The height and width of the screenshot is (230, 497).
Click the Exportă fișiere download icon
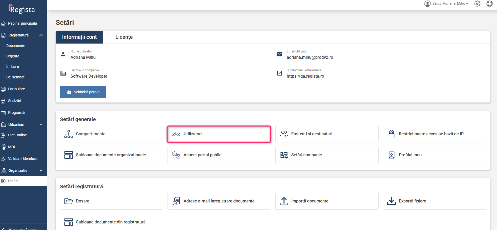(x=391, y=201)
